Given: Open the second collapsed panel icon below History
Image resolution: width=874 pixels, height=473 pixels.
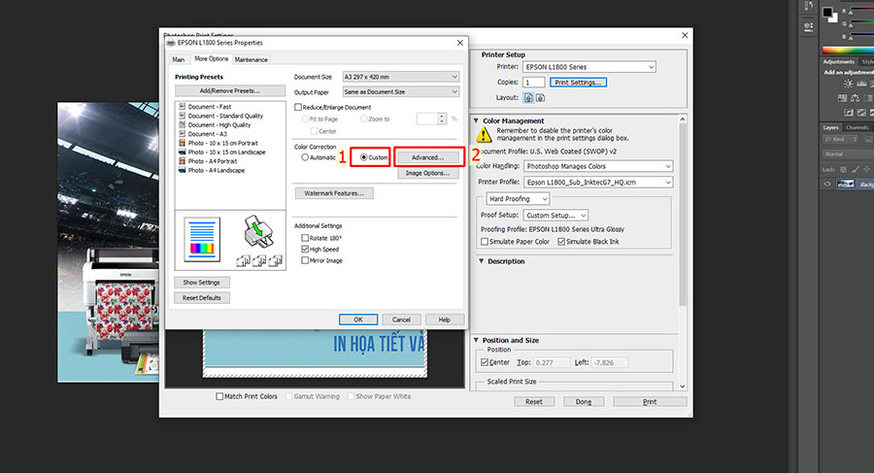Looking at the screenshot, I should pyautogui.click(x=809, y=25).
